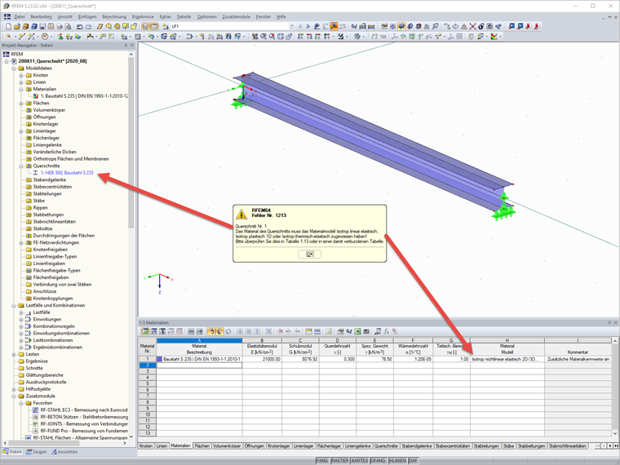620x465 pixels.
Task: Toggle RASTER grid in the status bar
Action: point(339,461)
